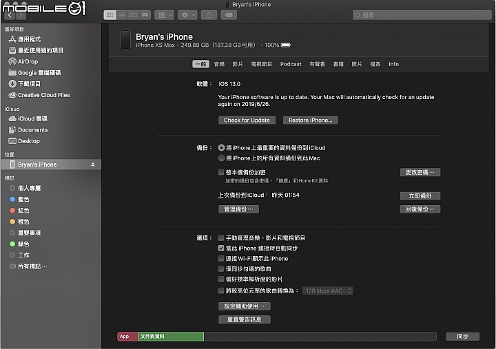This screenshot has width=496, height=349.
Task: Open the gear action menu
Action: point(187,15)
